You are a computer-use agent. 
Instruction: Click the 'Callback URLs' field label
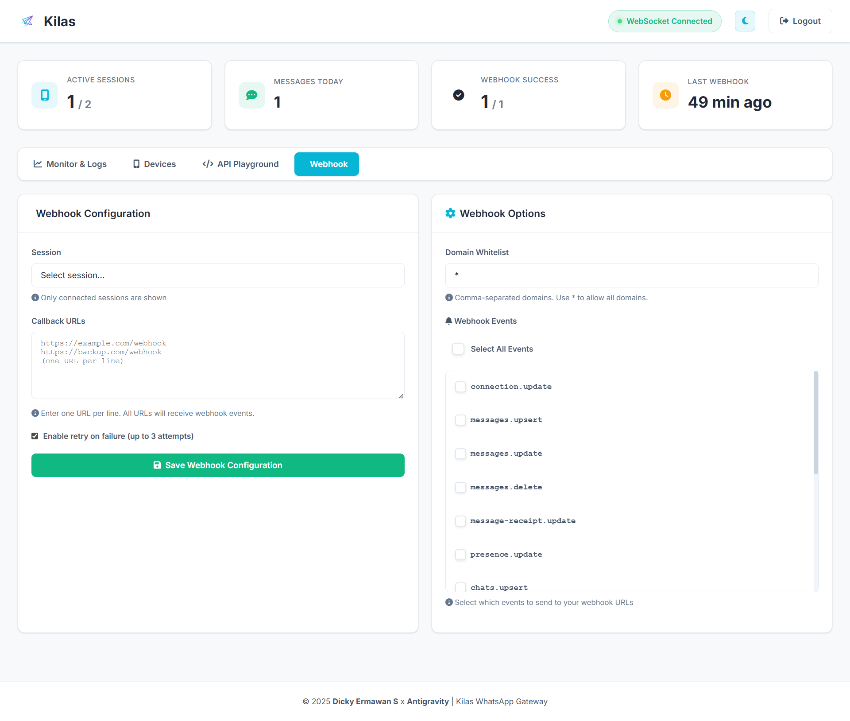[58, 321]
